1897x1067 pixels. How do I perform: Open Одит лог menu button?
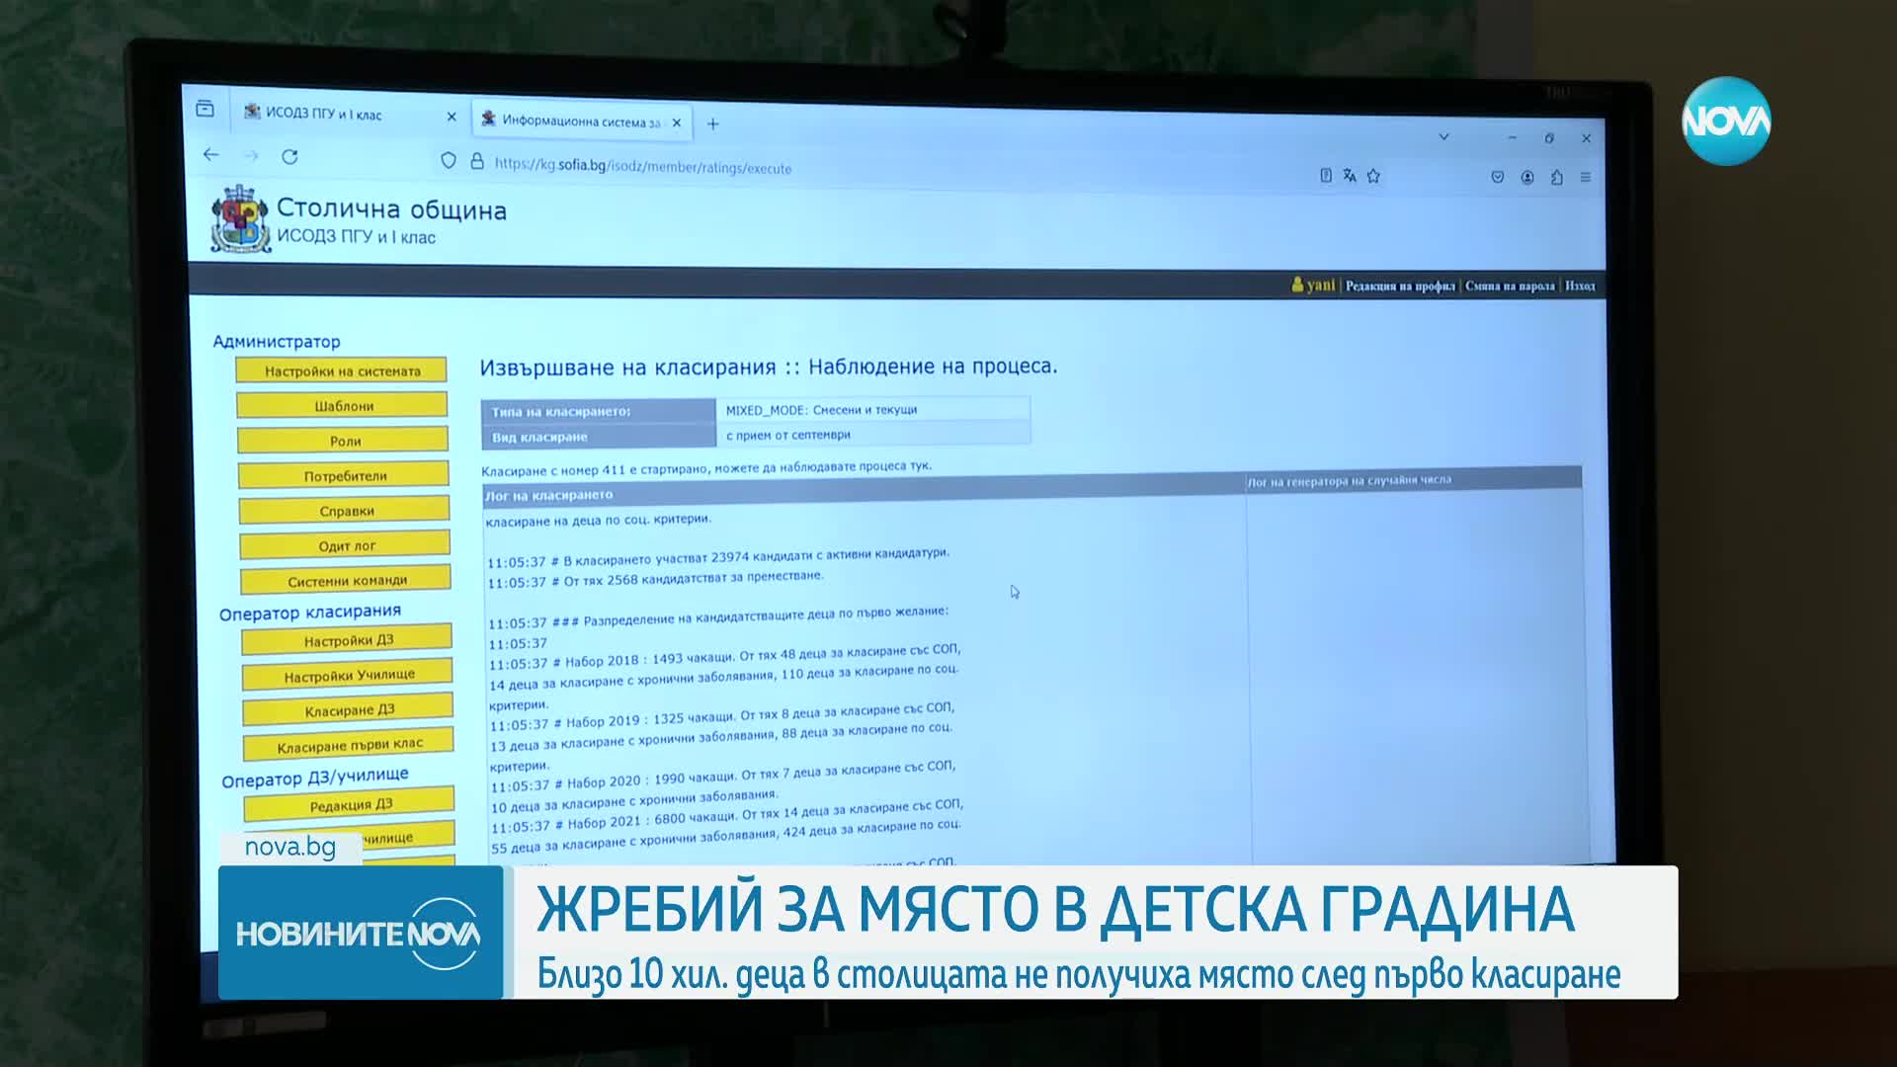click(x=346, y=544)
